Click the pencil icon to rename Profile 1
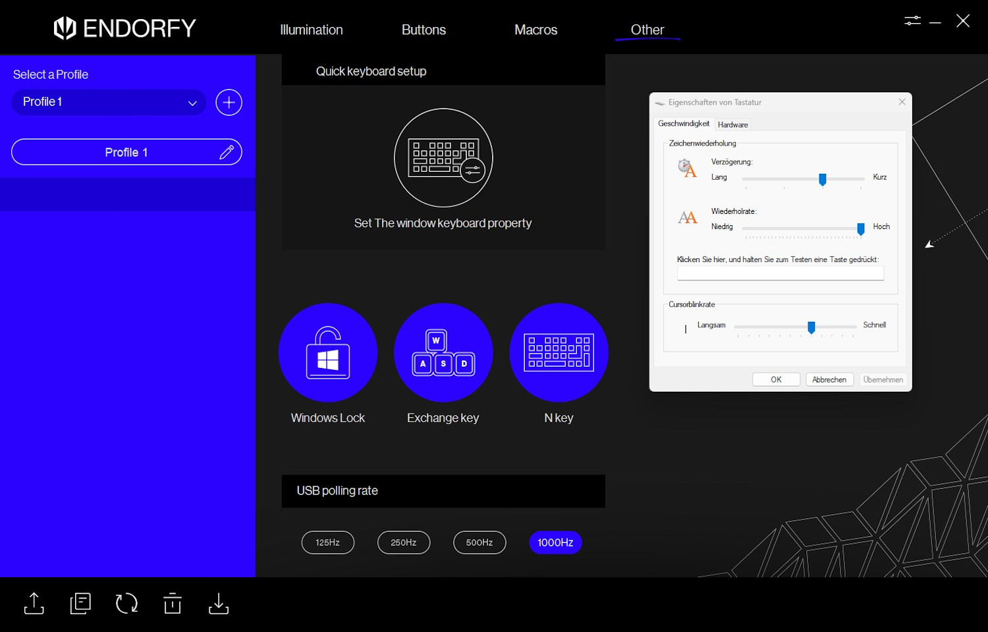 (x=227, y=152)
